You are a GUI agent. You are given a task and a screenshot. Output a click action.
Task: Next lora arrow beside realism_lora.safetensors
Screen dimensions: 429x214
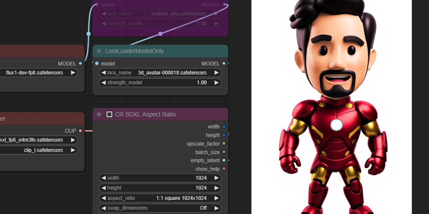point(216,14)
